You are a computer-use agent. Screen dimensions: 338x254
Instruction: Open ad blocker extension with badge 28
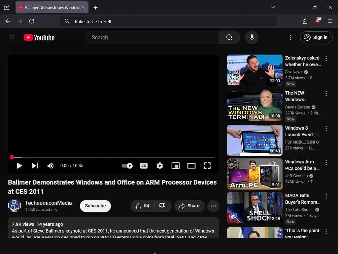pyautogui.click(x=318, y=21)
